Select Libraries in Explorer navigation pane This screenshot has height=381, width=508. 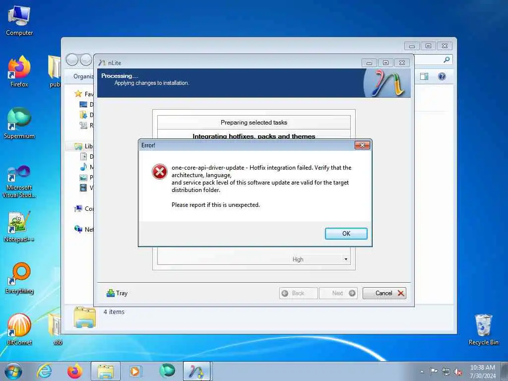pyautogui.click(x=83, y=146)
